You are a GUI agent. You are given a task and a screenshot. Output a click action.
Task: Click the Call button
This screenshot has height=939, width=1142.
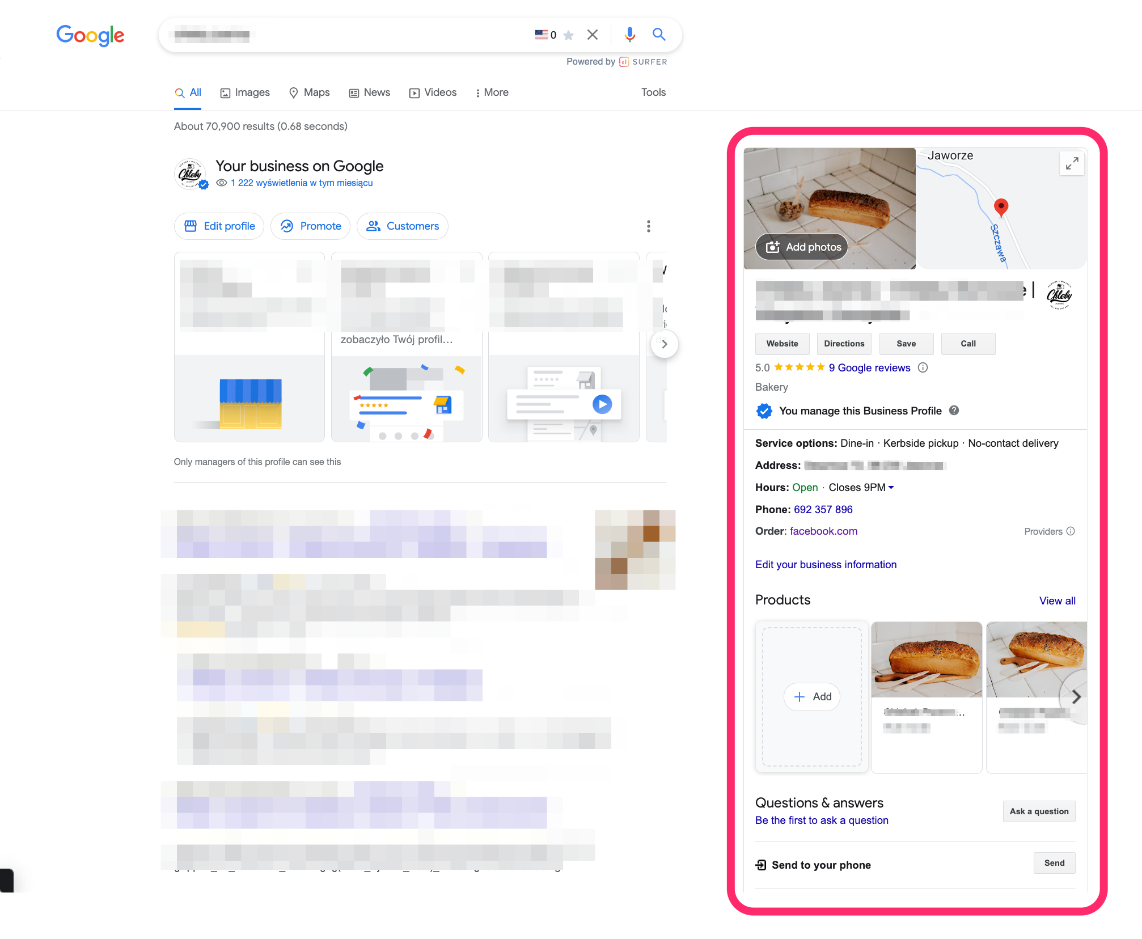(x=967, y=344)
